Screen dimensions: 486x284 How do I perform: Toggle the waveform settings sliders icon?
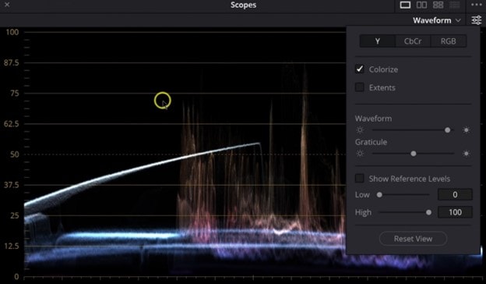coord(477,20)
